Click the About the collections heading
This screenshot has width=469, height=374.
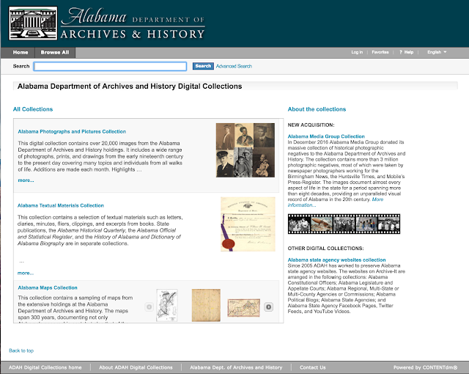(317, 109)
